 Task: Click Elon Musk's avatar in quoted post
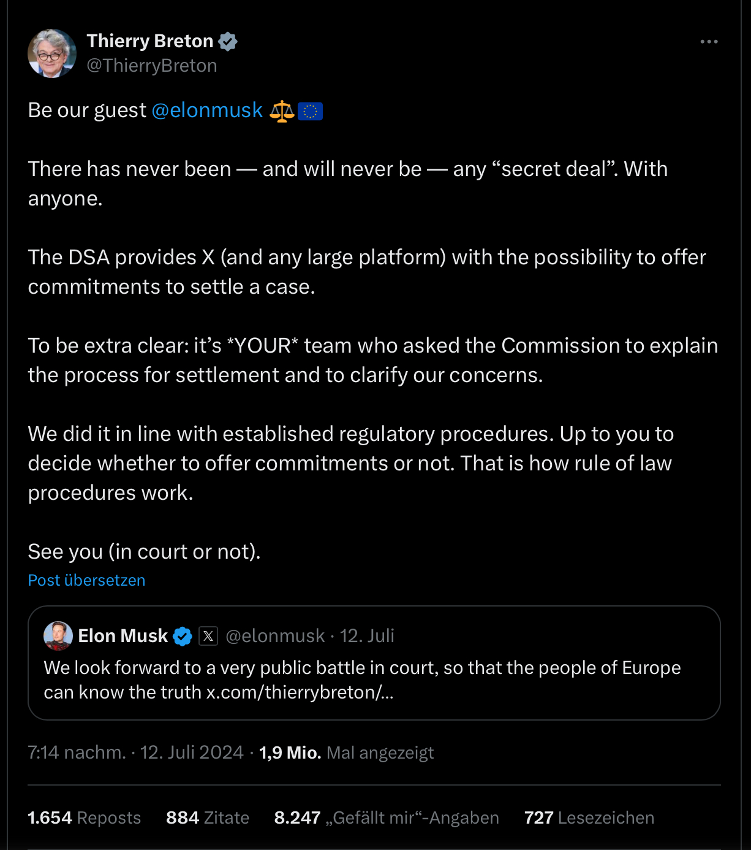(x=58, y=636)
